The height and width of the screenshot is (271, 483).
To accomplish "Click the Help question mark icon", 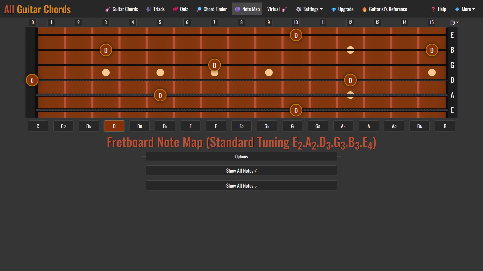I will click(433, 10).
